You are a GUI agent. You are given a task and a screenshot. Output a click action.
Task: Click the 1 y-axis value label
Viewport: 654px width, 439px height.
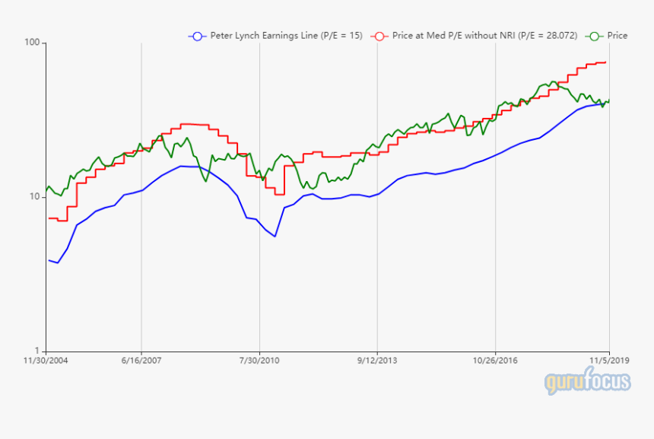[x=37, y=351]
